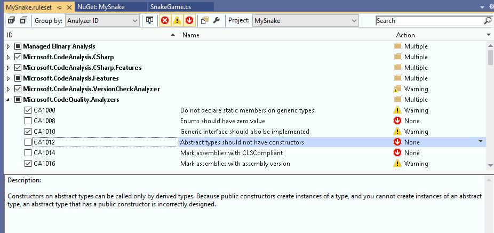Toggle the red down-arrow None filter button
This screenshot has width=494, height=233.
pos(189,21)
